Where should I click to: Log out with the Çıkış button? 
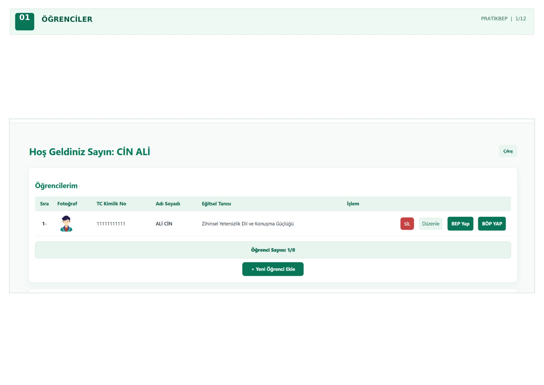tap(508, 151)
